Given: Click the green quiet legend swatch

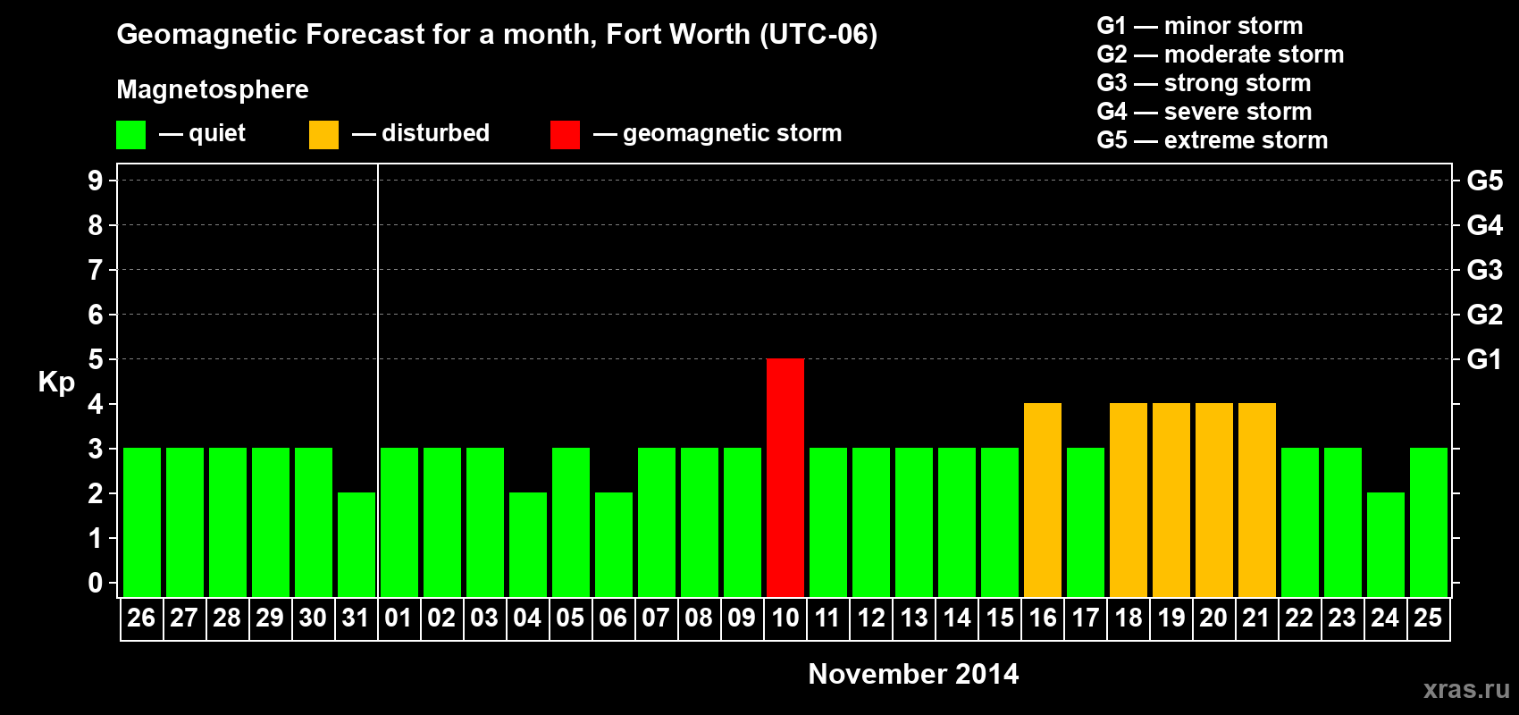Looking at the screenshot, I should click(x=130, y=135).
